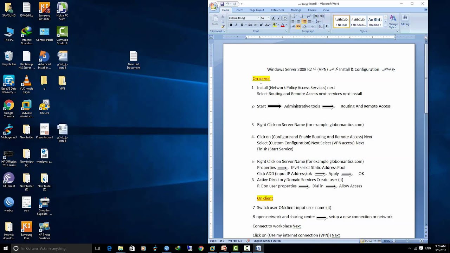The image size is (450, 253).
Task: Open the font size 14 dropdown
Action: click(x=268, y=18)
